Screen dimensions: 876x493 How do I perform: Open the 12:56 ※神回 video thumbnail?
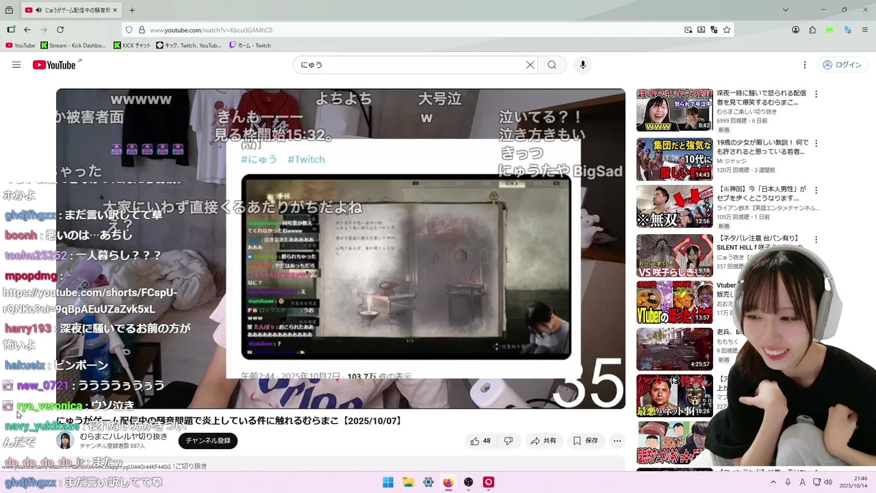click(675, 206)
